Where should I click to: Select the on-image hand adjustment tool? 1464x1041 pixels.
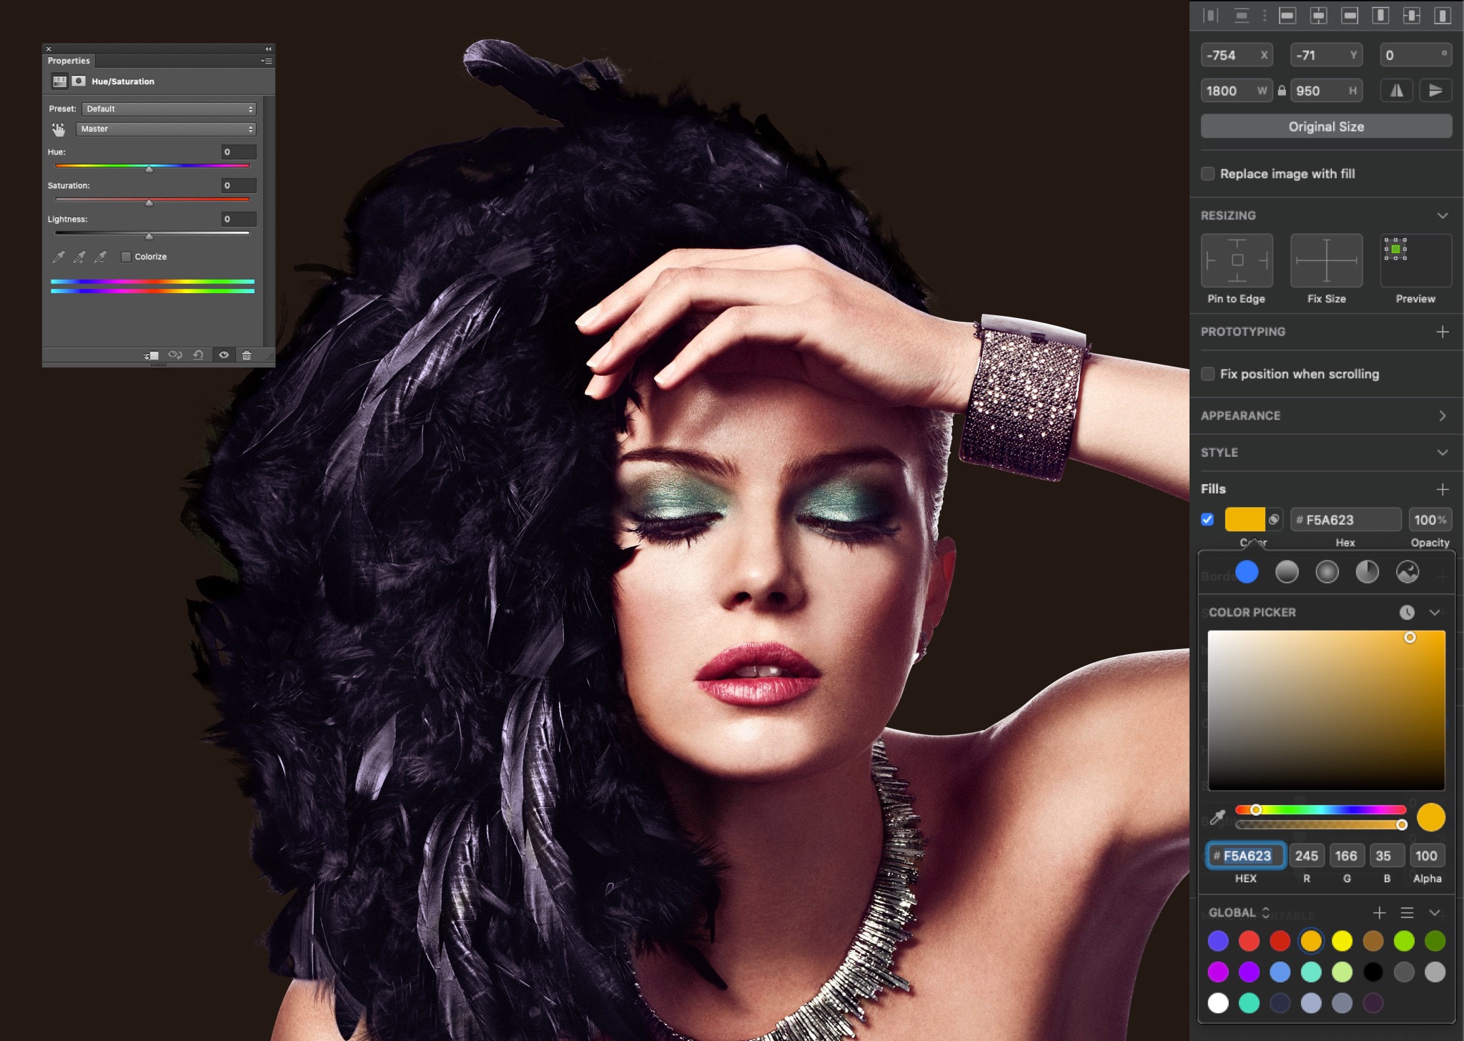(x=59, y=129)
